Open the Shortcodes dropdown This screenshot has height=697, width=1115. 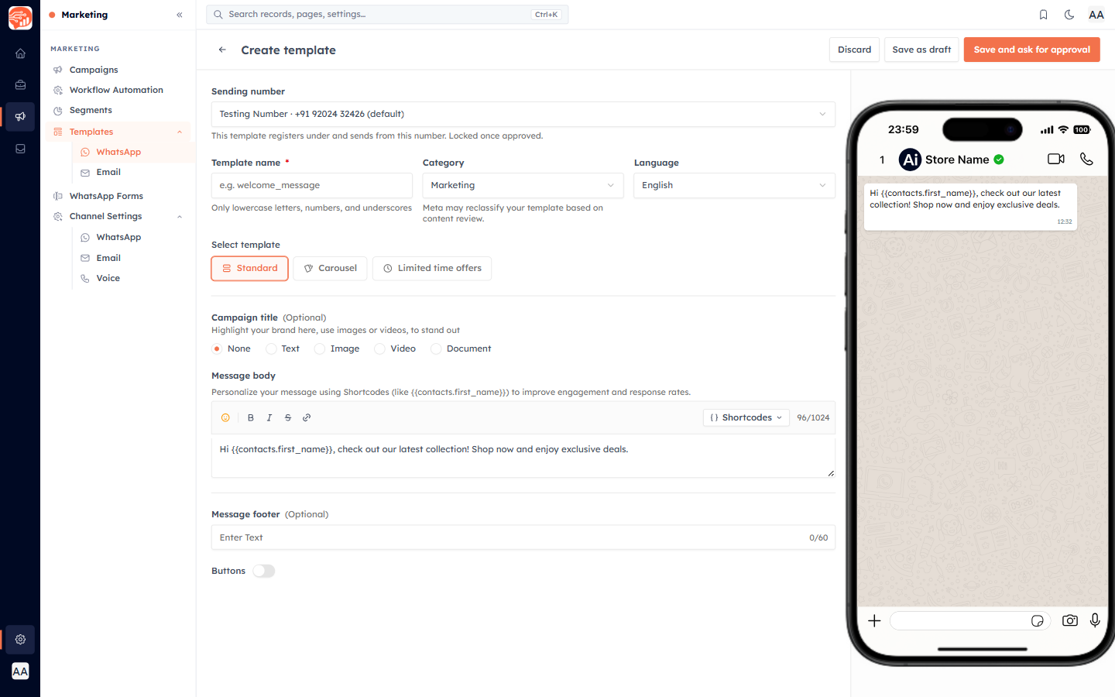point(746,417)
